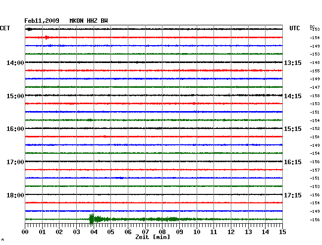322x245 pixels.
Task: Select minute tick label 15
Action: [x=282, y=232]
